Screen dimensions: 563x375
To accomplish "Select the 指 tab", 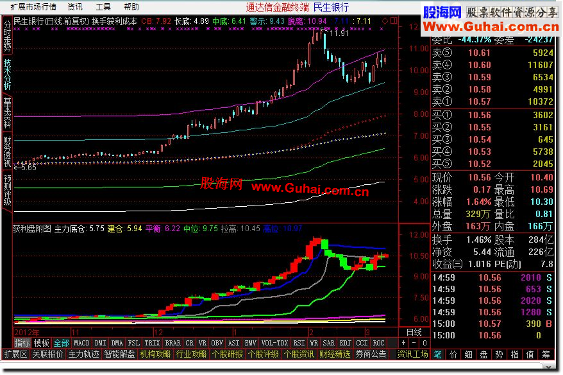I will pos(515,354).
